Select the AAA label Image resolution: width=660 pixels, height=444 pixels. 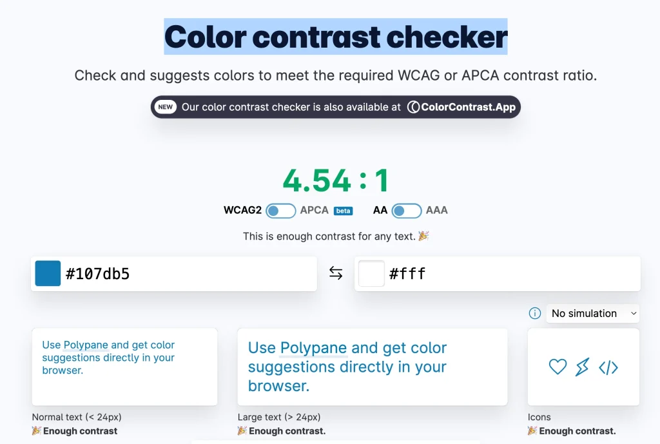click(x=438, y=210)
